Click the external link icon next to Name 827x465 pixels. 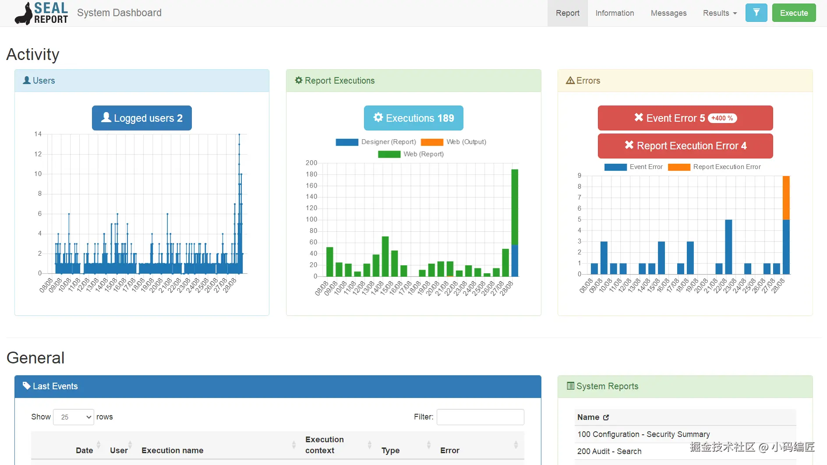pos(606,417)
